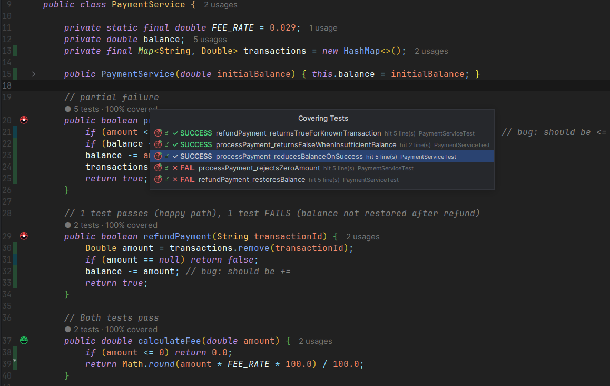Open '2 usages' hint next to transactions field
The height and width of the screenshot is (386, 610).
pos(431,52)
